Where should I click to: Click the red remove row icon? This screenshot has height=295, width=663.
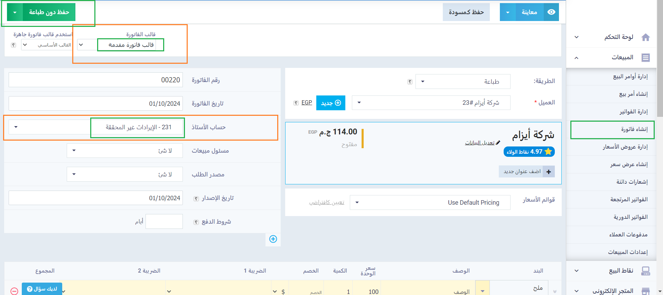[14, 291]
